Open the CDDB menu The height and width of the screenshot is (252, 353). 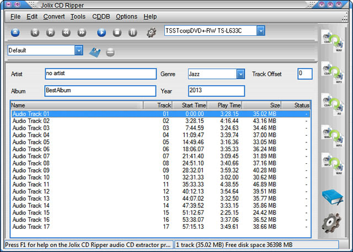pos(101,17)
